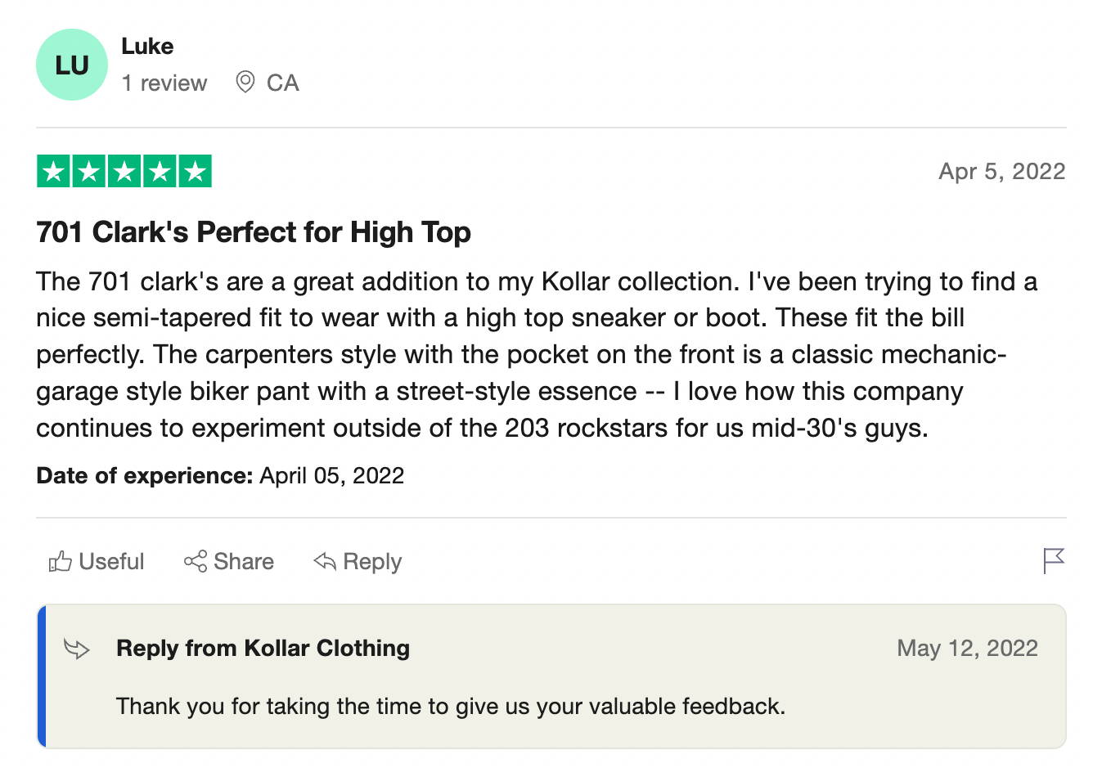Viewport: 1093px width, 777px height.
Task: Click the Share button label
Action: pos(244,562)
